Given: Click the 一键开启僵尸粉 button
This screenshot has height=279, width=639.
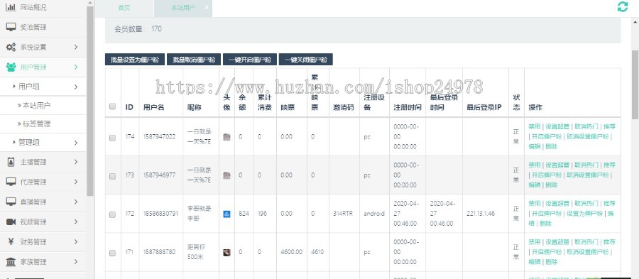Looking at the screenshot, I should (x=250, y=60).
